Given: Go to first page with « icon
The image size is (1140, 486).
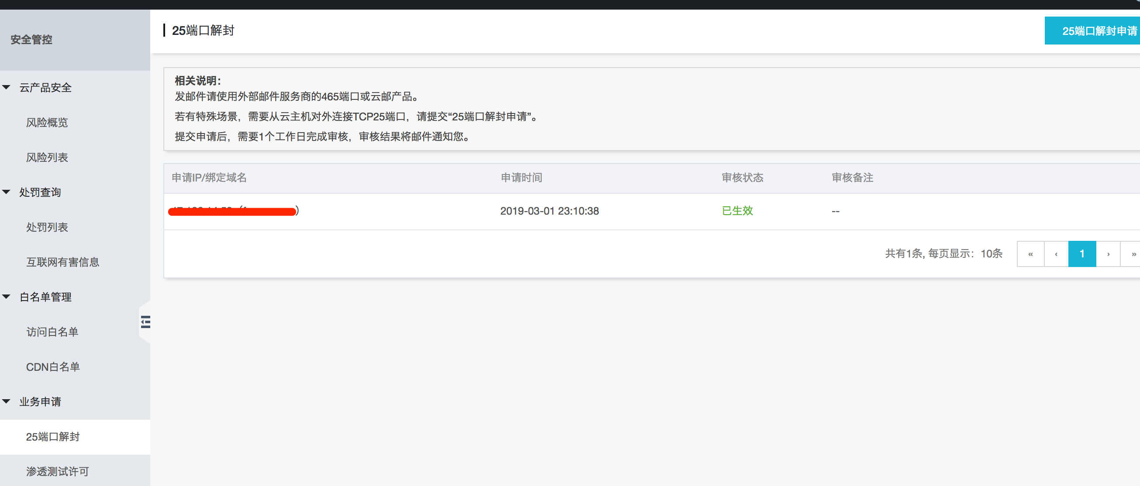Looking at the screenshot, I should (x=1030, y=254).
